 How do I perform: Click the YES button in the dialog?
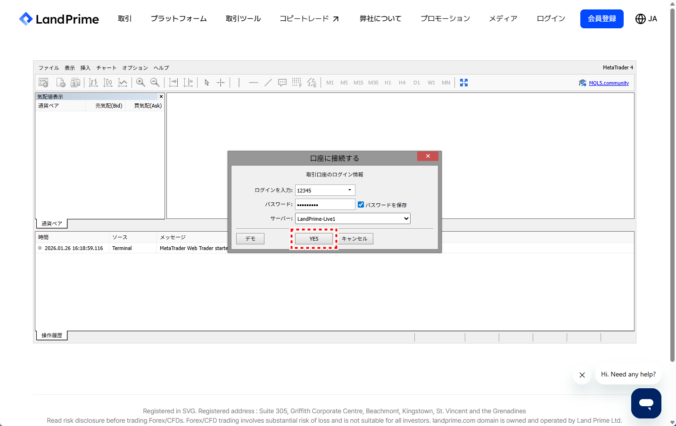(314, 239)
